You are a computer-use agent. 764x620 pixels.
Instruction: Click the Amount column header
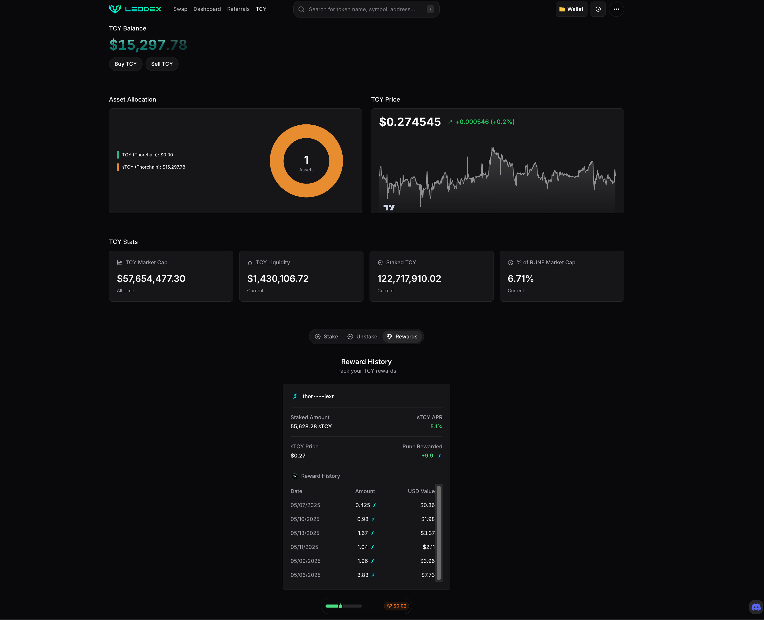point(365,491)
